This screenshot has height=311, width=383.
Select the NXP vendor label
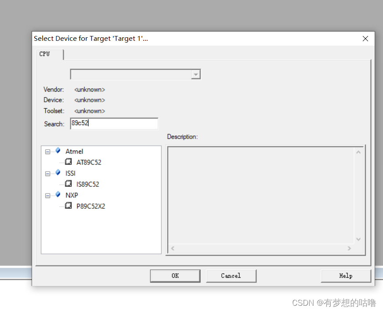[72, 195]
